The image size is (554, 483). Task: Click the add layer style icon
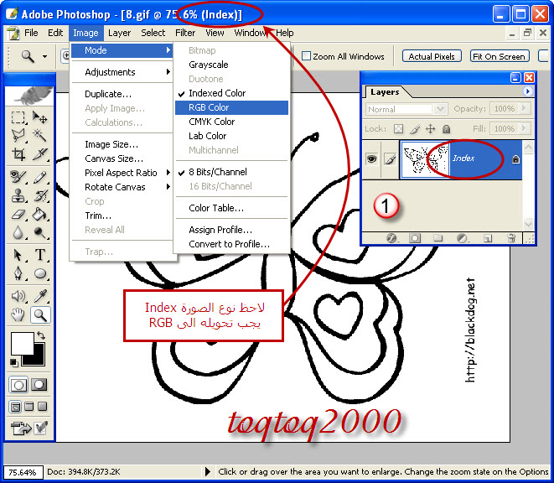(x=391, y=238)
